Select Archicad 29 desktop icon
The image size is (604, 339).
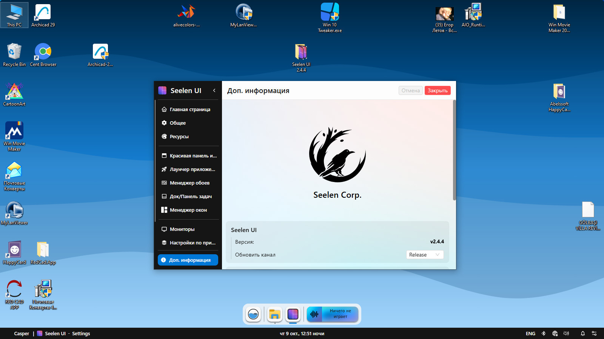point(43,15)
